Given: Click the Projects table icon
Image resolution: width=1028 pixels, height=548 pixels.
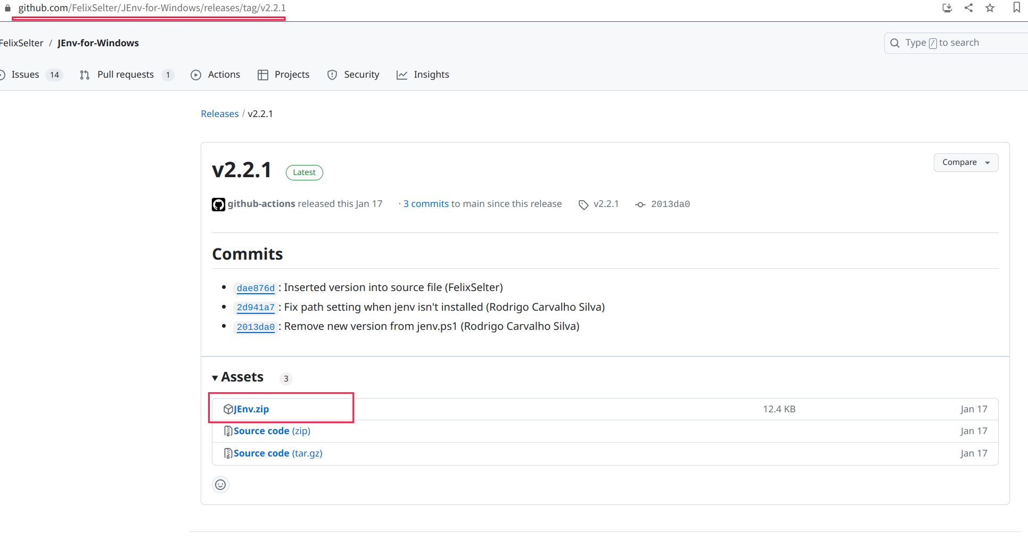Looking at the screenshot, I should (x=262, y=75).
